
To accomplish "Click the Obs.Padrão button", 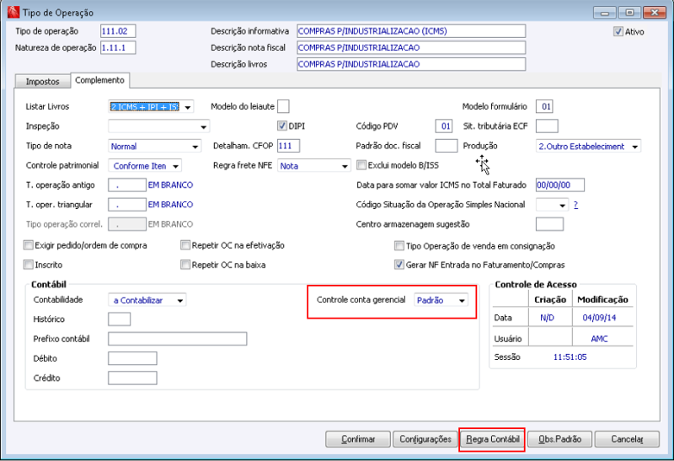I will coord(559,439).
